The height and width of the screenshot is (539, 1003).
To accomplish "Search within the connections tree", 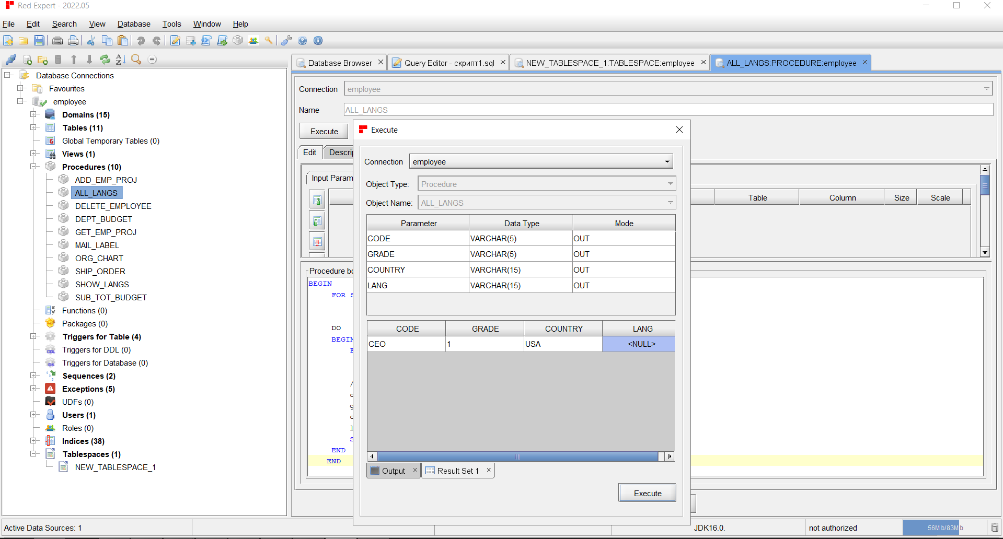I will pyautogui.click(x=136, y=59).
